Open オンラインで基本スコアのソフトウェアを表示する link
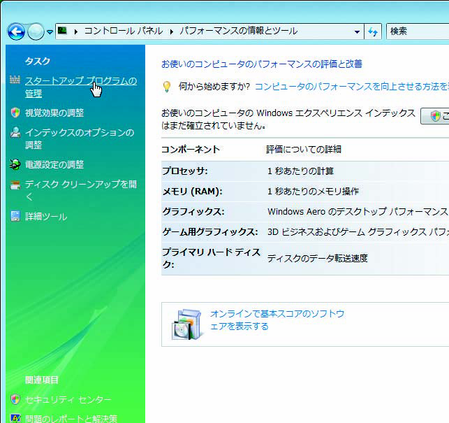The width and height of the screenshot is (449, 423). click(x=277, y=320)
